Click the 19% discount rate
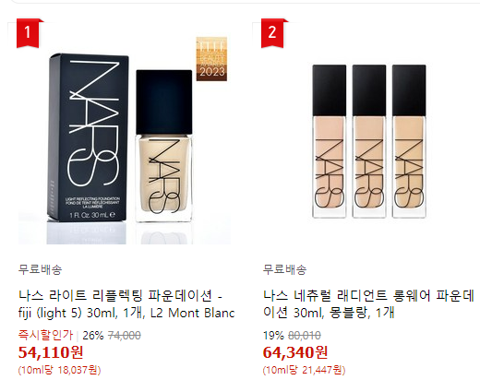This screenshot has height=380, width=480. (273, 336)
